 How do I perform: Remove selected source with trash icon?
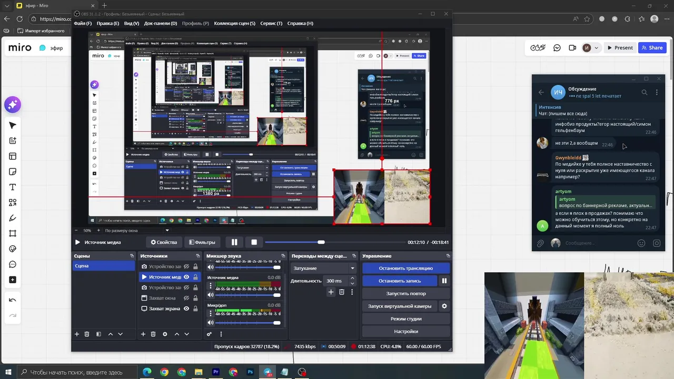[153, 334]
